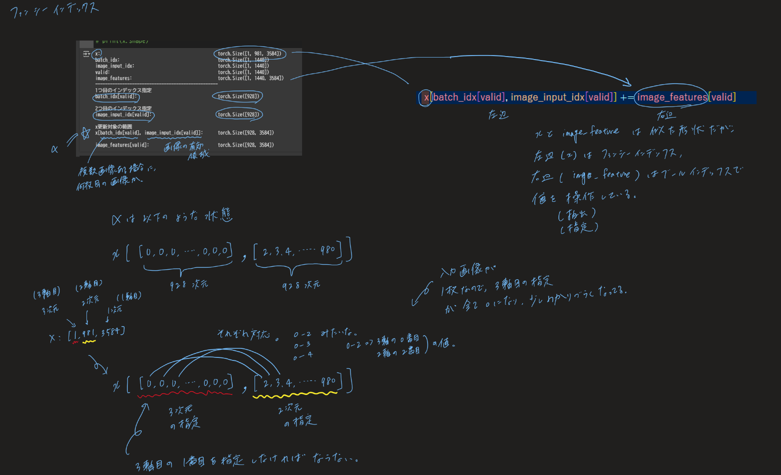781x475 pixels.
Task: Click the 'batch_idx:' output label
Action: click(107, 60)
